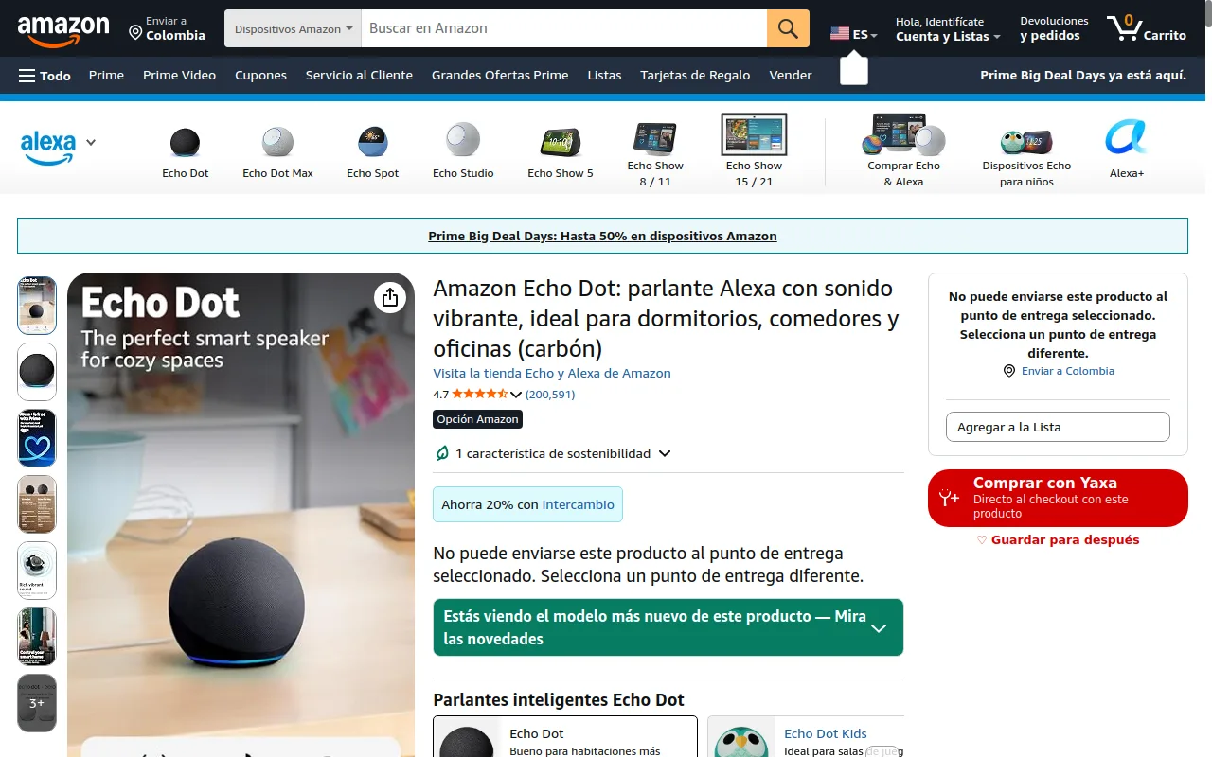Select the Rich vibrant sound thumbnail

(x=37, y=571)
